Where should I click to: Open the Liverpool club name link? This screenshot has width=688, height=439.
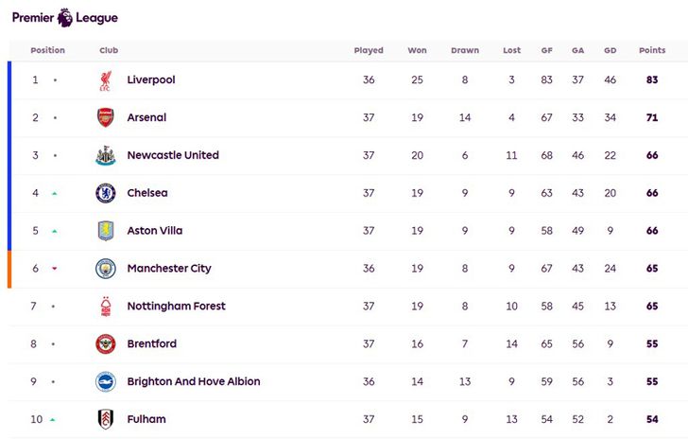pos(151,79)
